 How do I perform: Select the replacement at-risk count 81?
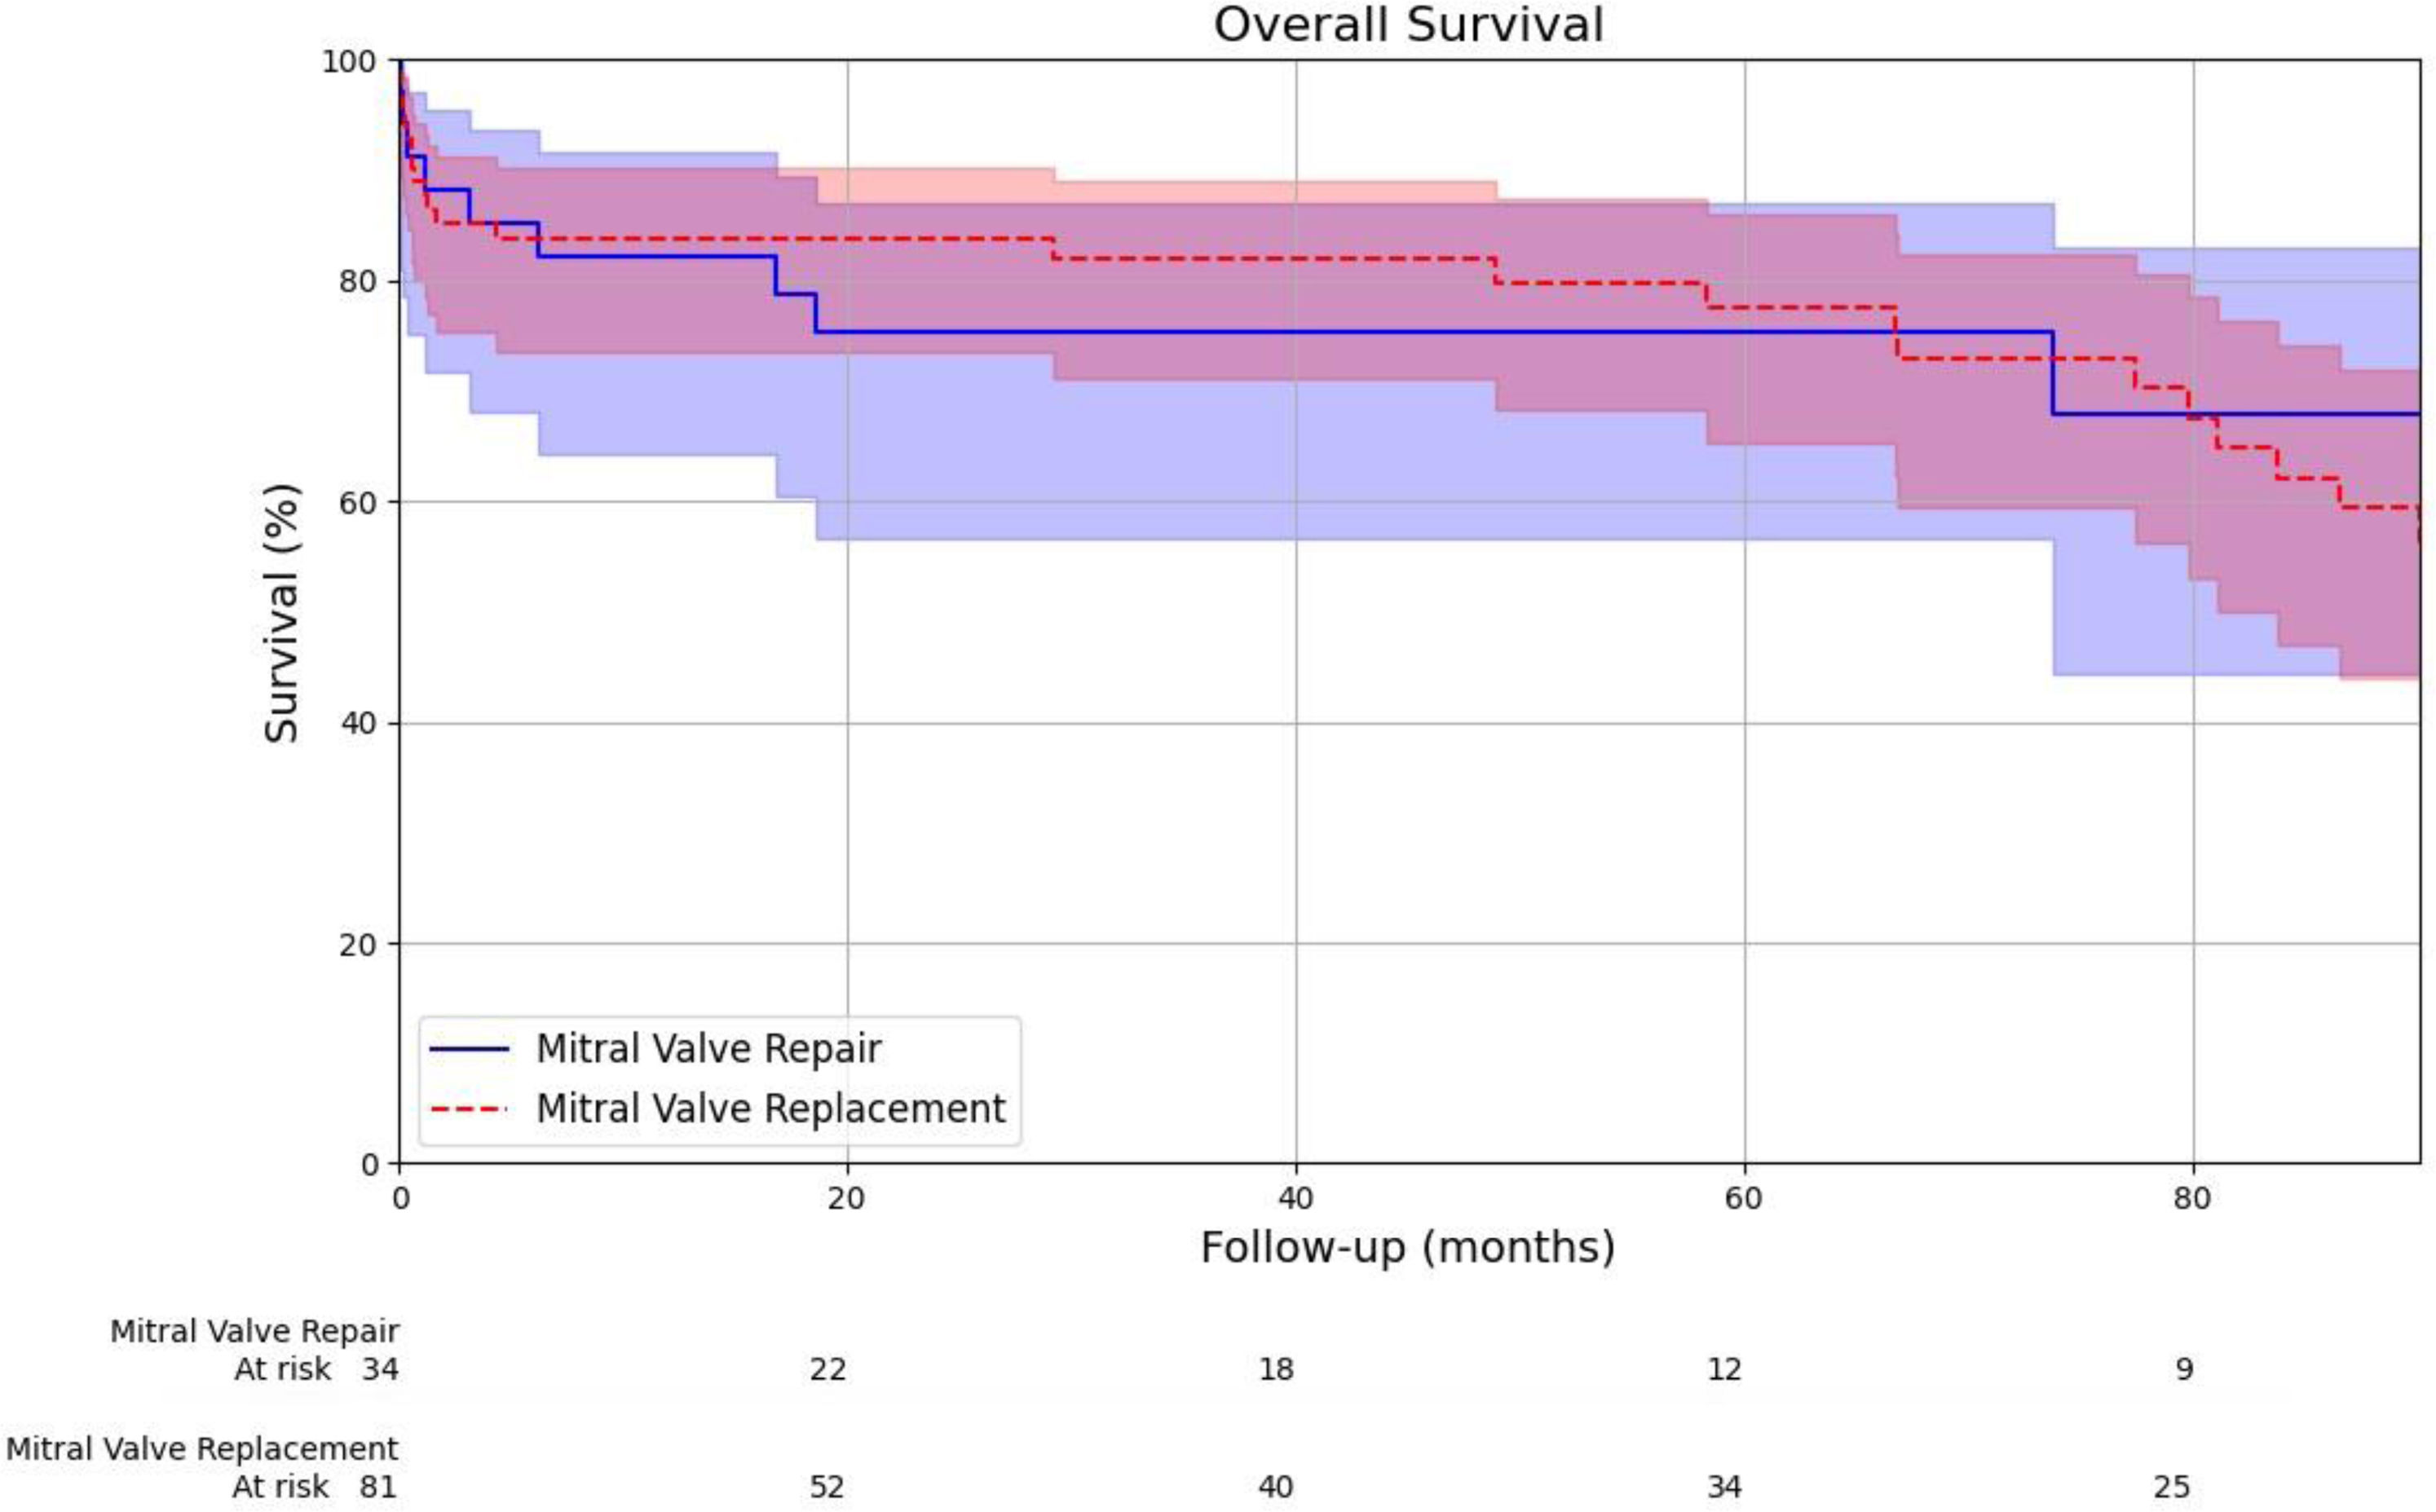pyautogui.click(x=379, y=1487)
